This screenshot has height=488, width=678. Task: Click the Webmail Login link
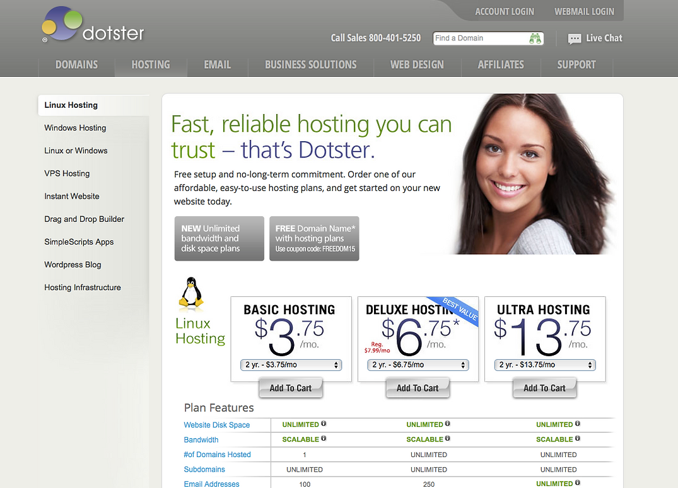584,12
